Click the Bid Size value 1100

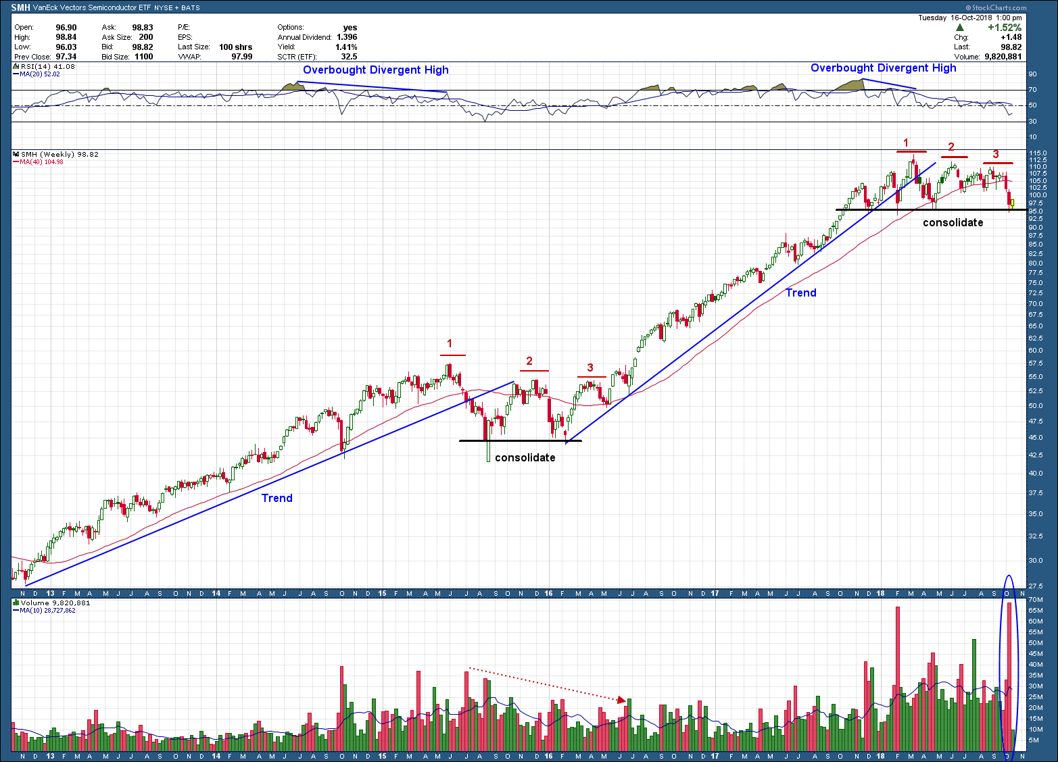(143, 57)
